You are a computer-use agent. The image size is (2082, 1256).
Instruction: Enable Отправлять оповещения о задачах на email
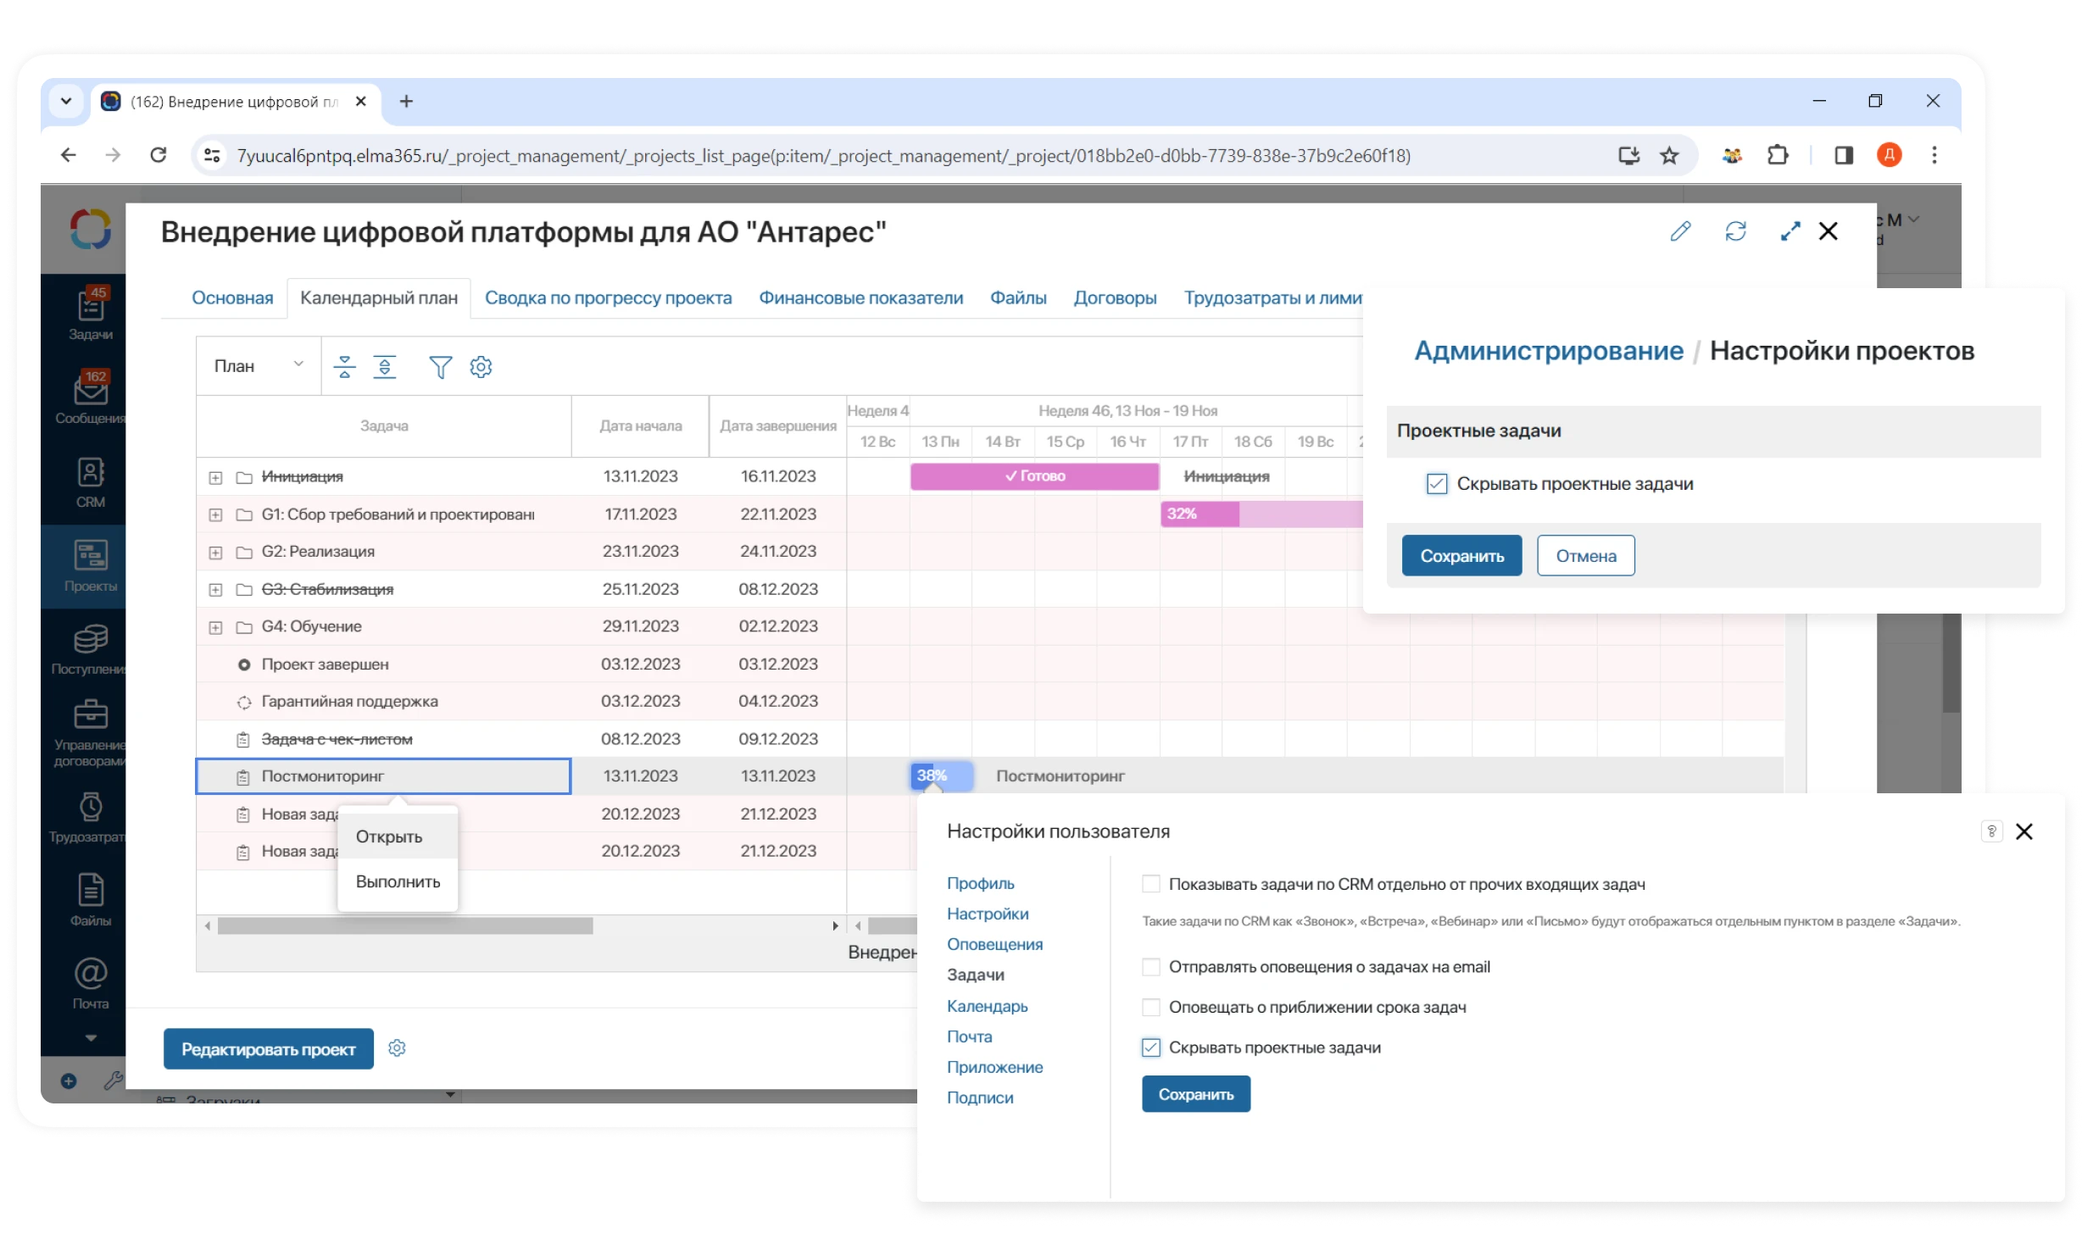point(1150,967)
